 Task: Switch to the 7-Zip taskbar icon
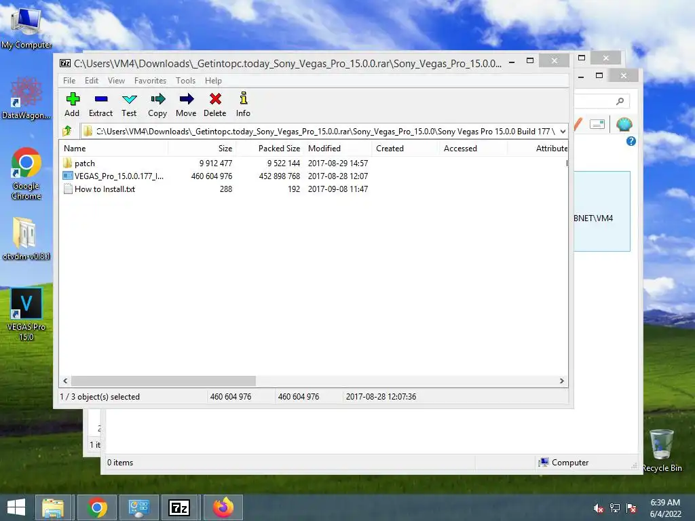pyautogui.click(x=179, y=507)
